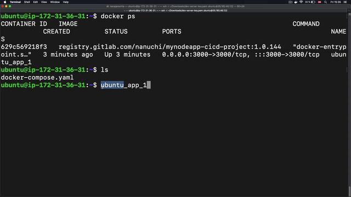Open the Control Center icon
The image size is (351, 197).
pyautogui.click(x=345, y=2)
